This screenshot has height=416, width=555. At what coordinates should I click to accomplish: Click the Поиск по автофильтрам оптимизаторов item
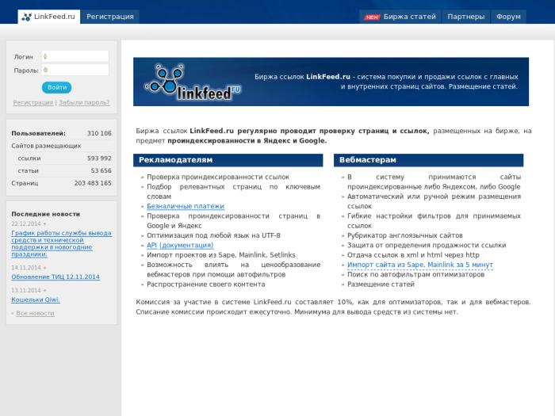[x=415, y=274]
